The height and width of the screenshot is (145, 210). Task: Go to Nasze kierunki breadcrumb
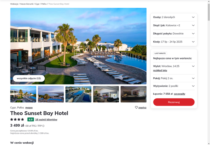point(27,4)
